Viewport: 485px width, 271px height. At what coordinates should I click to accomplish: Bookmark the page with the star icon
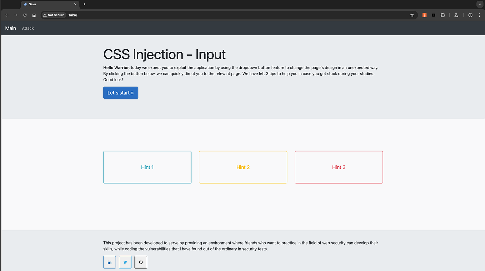pos(412,15)
